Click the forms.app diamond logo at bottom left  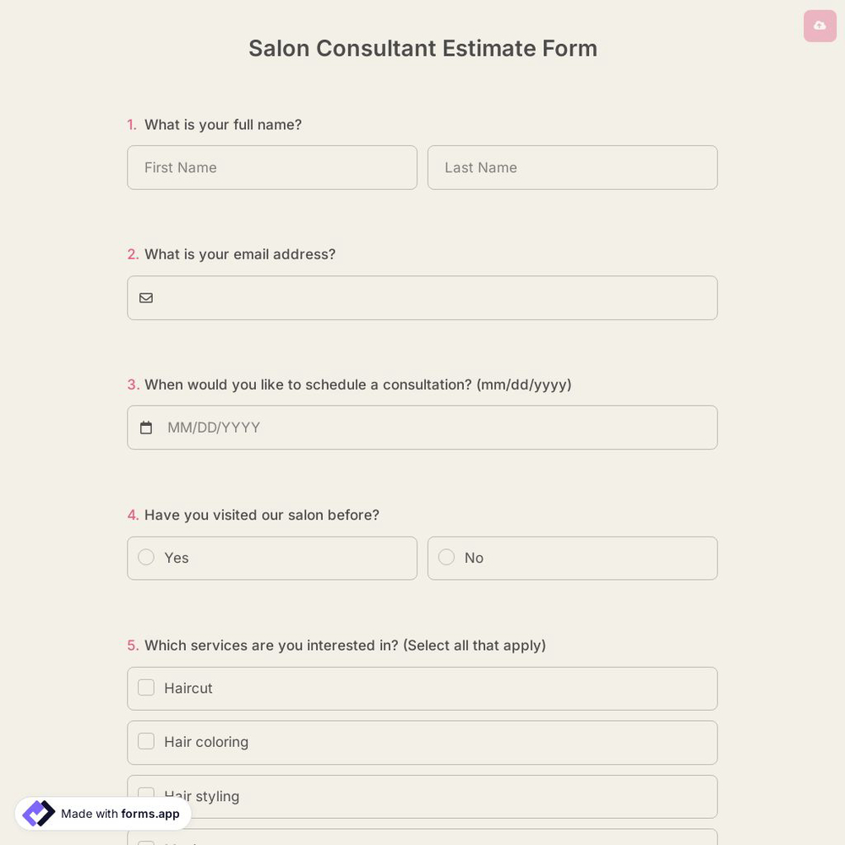(38, 813)
